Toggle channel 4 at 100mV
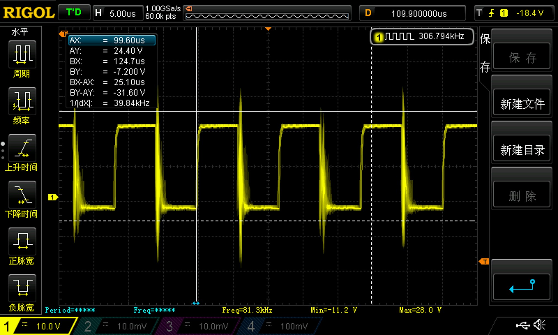Image resolution: width=558 pixels, height=335 pixels. tap(281, 326)
